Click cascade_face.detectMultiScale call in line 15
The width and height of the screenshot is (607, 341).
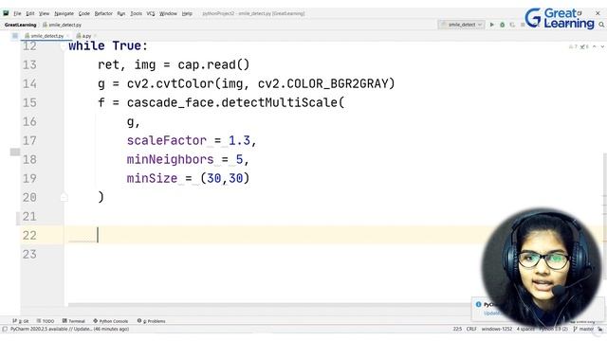235,102
